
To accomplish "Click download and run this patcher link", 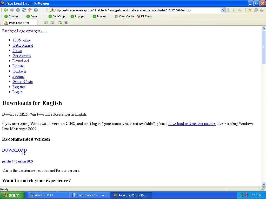I will click(192, 124).
